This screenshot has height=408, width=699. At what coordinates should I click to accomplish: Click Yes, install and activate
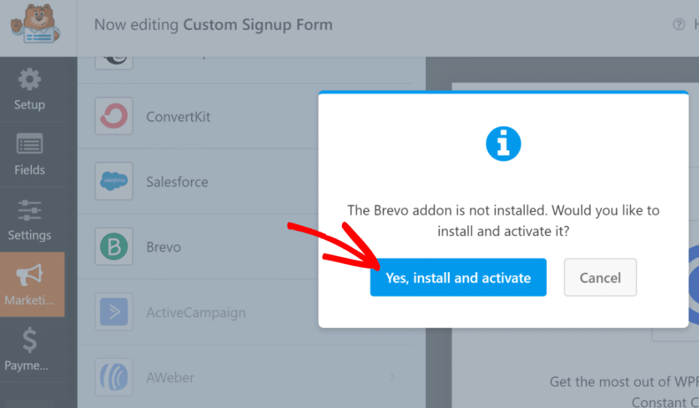coord(458,278)
